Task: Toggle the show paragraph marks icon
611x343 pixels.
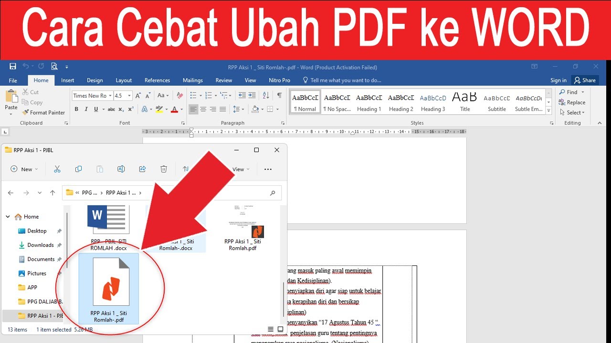Action: tap(278, 95)
